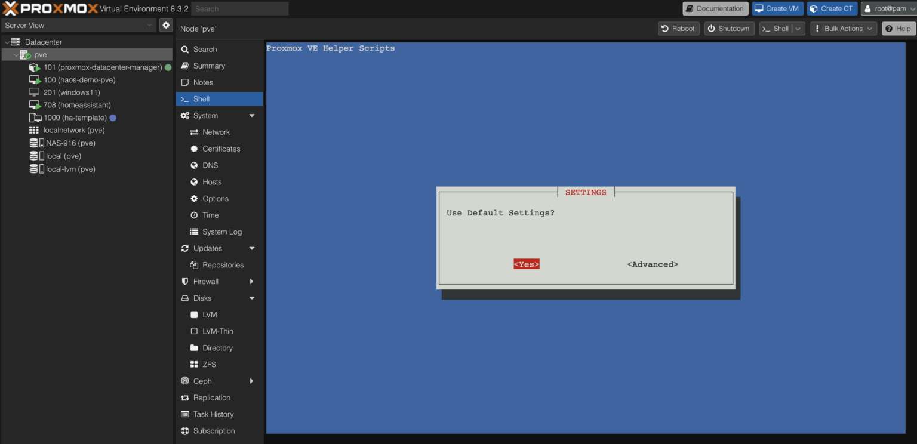The width and height of the screenshot is (917, 444).
Task: Open the ZFS disks panel
Action: click(209, 364)
